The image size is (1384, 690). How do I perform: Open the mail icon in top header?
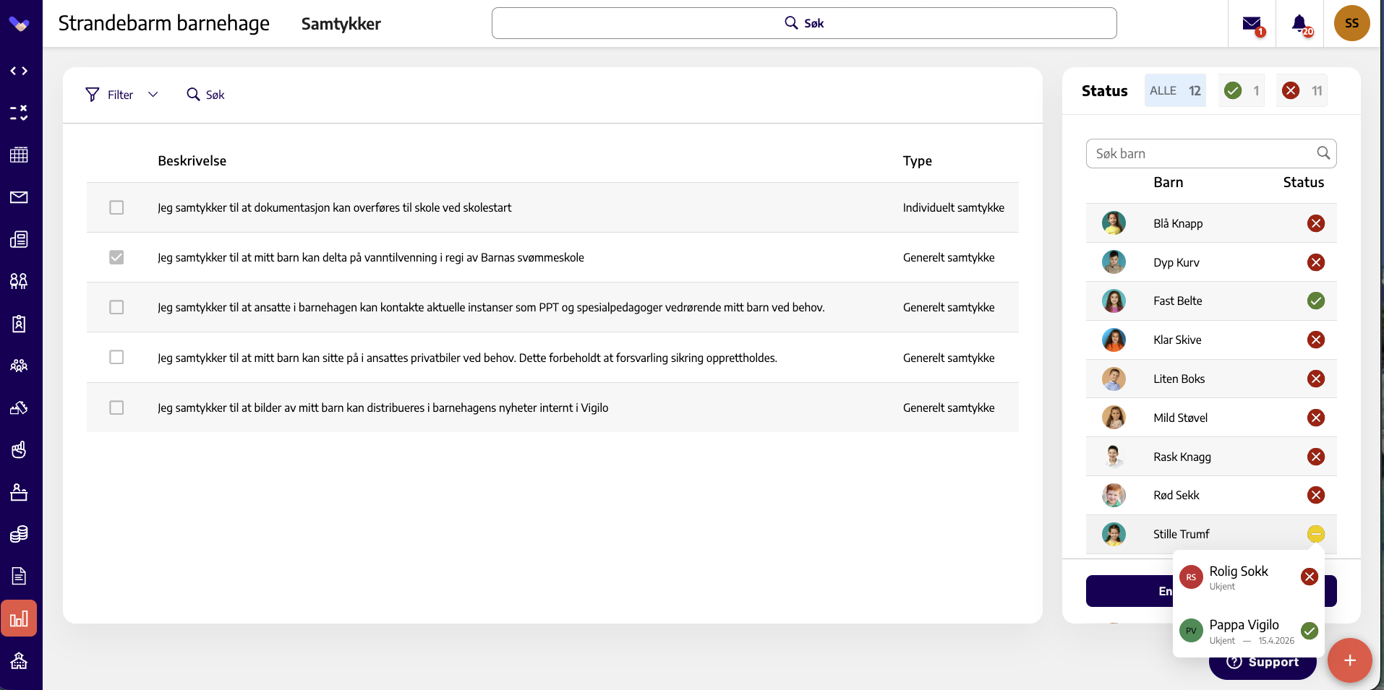1252,24
